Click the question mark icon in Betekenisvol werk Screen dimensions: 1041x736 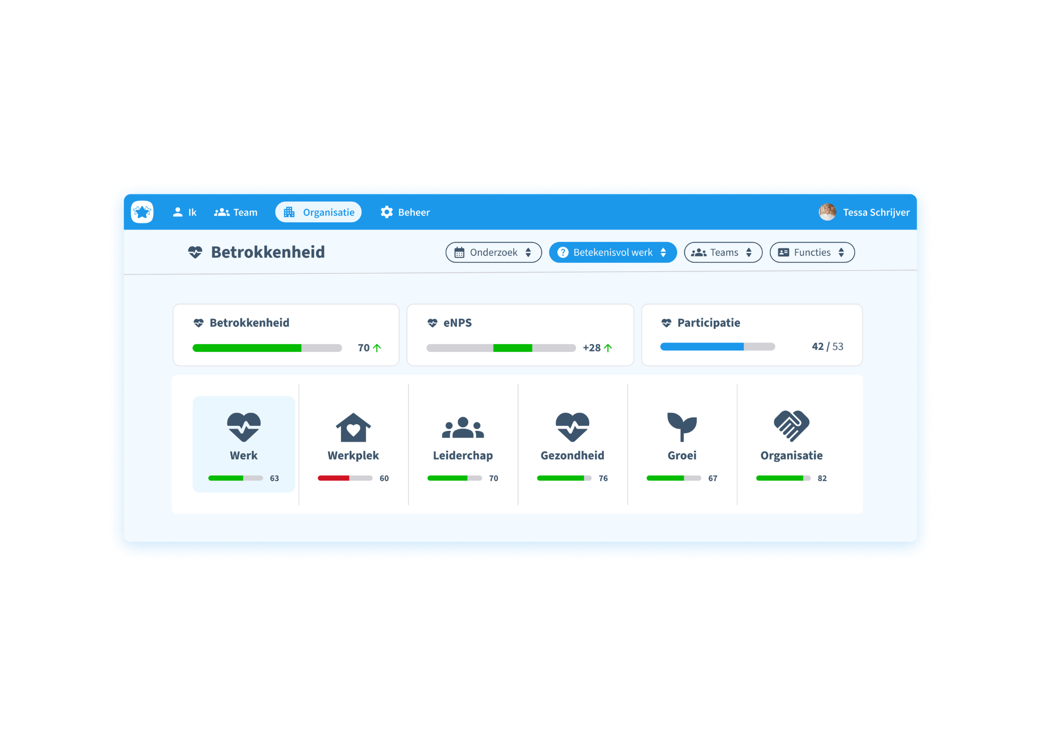tap(563, 252)
